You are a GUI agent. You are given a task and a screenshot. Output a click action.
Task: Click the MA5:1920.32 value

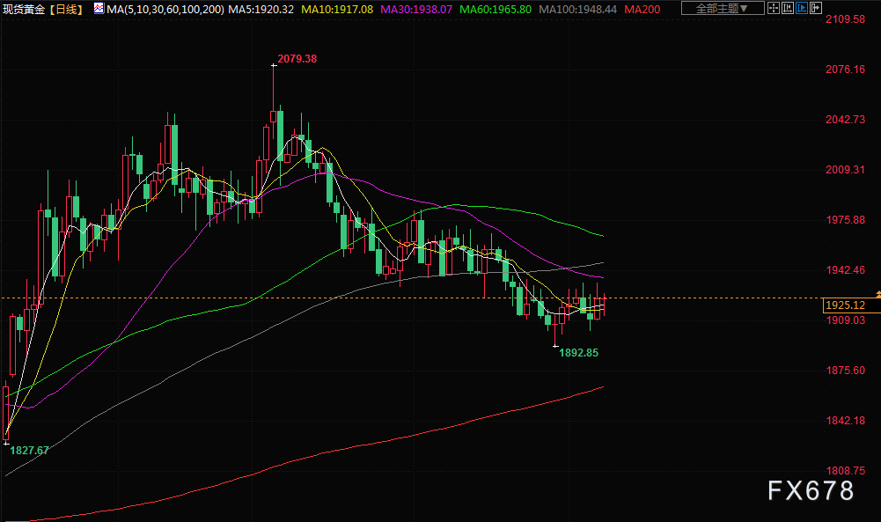click(261, 10)
